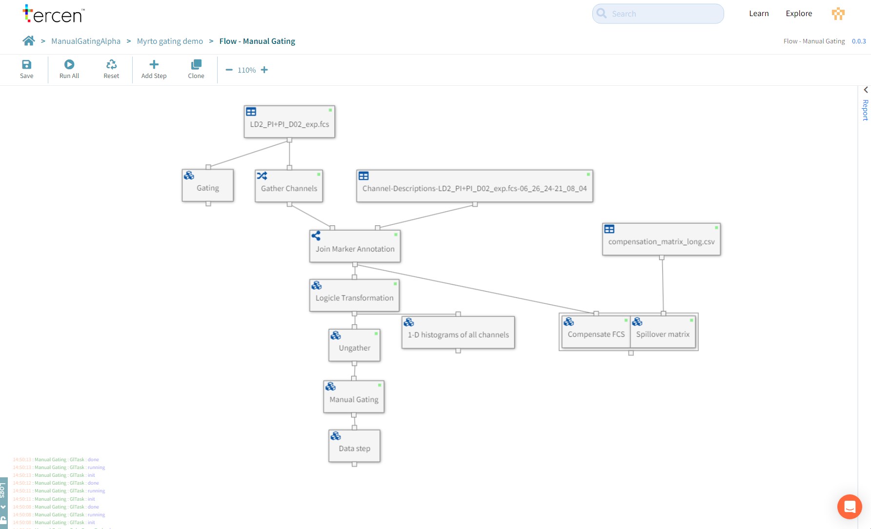Select the Logicle Transformation step node
Image resolution: width=871 pixels, height=529 pixels.
[x=354, y=298]
